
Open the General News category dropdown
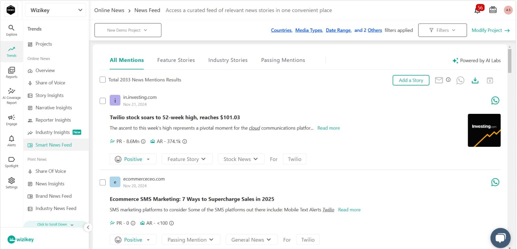pyautogui.click(x=252, y=240)
